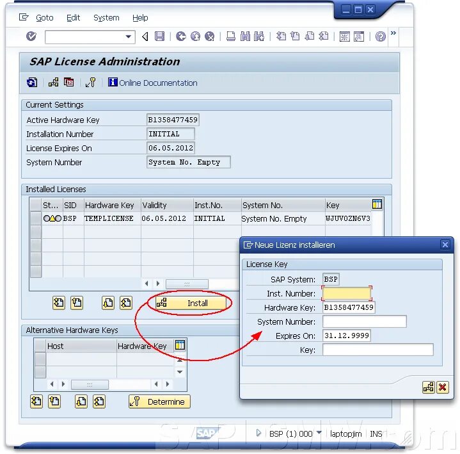Click the Inst. Number field in the dialog
Viewport: 460px width, 454px height.
(347, 294)
